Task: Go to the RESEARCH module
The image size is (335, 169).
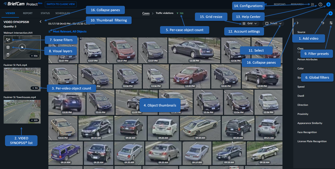Action: coord(297,4)
